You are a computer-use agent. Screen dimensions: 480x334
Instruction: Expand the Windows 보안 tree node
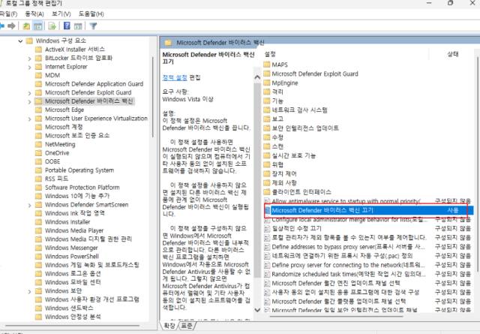pyautogui.click(x=29, y=291)
